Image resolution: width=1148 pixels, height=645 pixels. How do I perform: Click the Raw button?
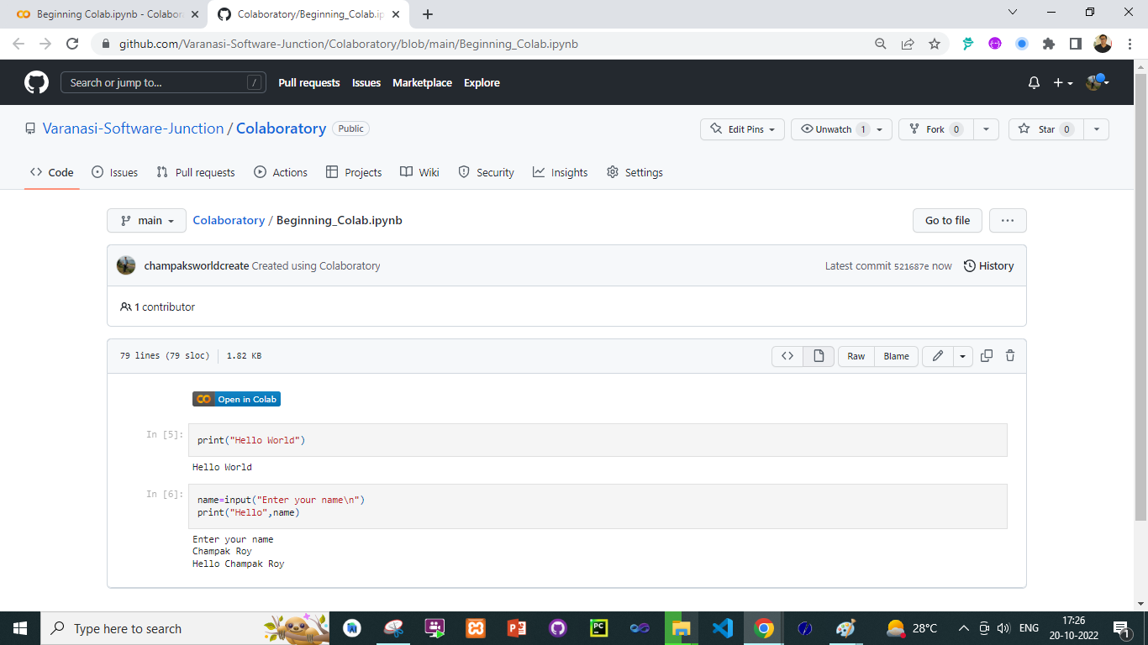856,356
